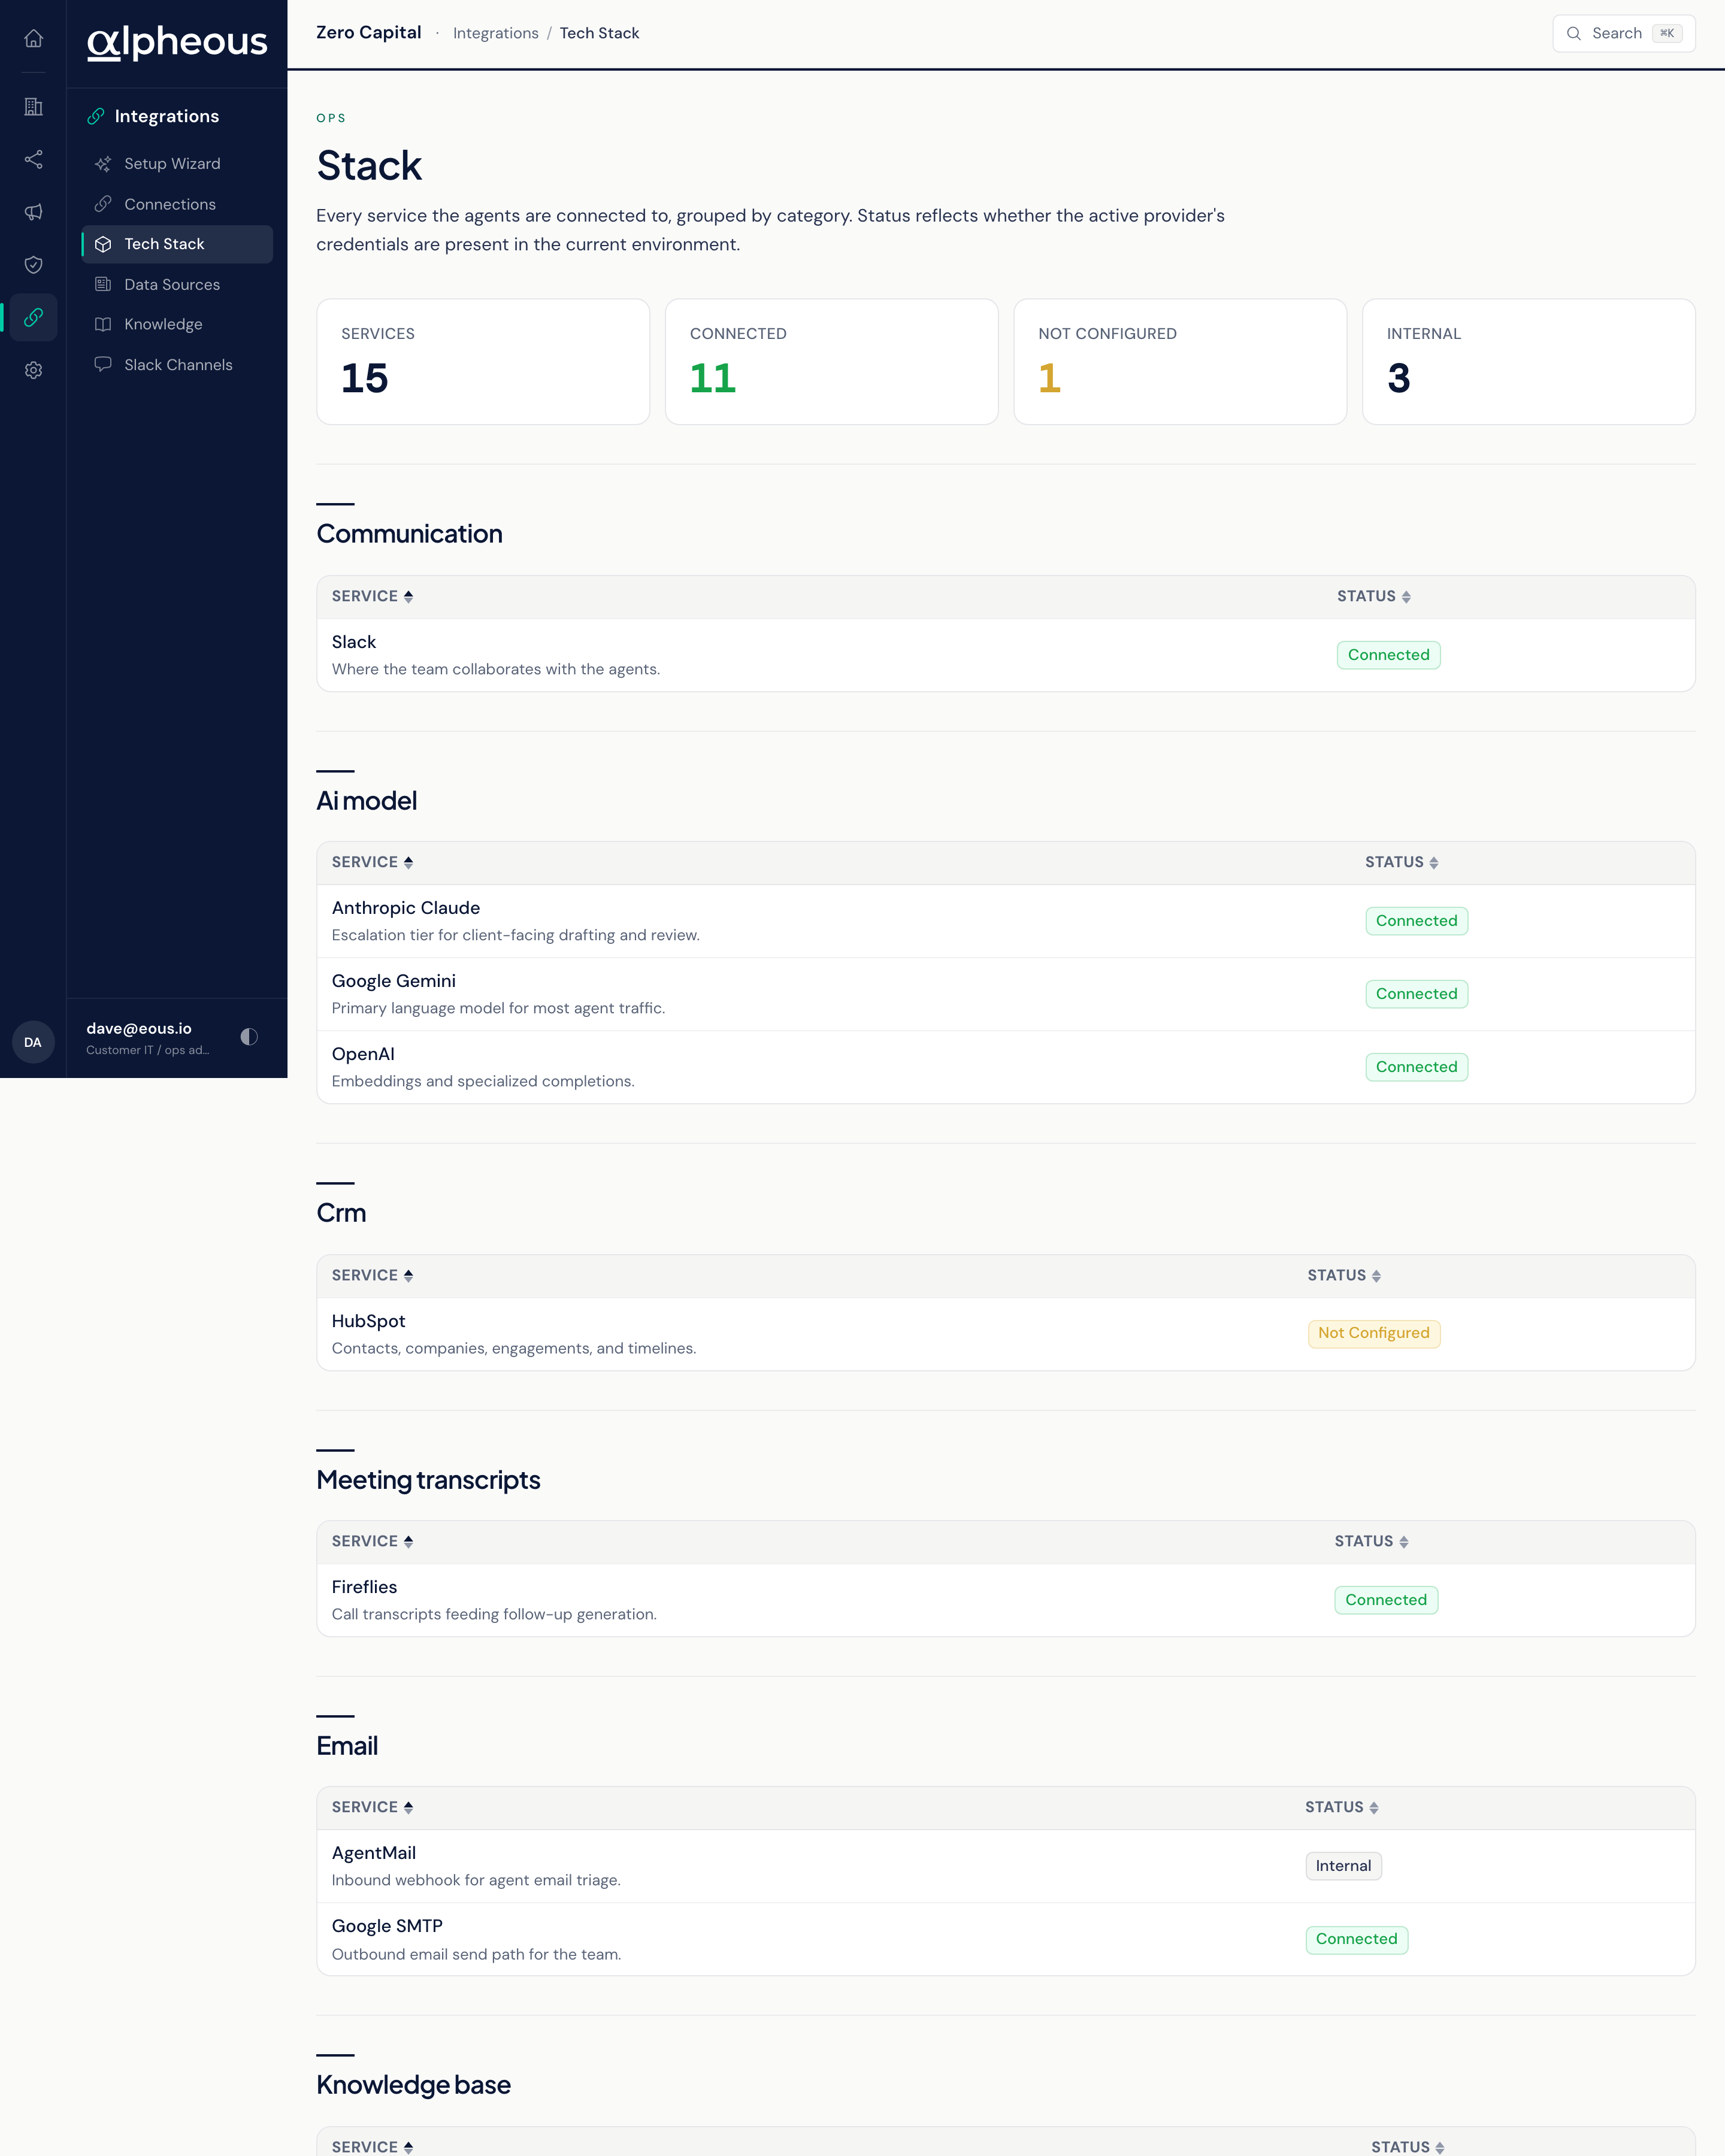Click the Alpheous logo

pyautogui.click(x=177, y=42)
